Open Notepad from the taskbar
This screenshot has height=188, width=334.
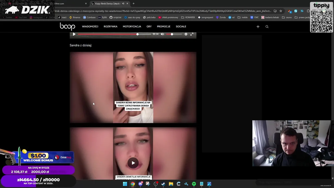201,184
